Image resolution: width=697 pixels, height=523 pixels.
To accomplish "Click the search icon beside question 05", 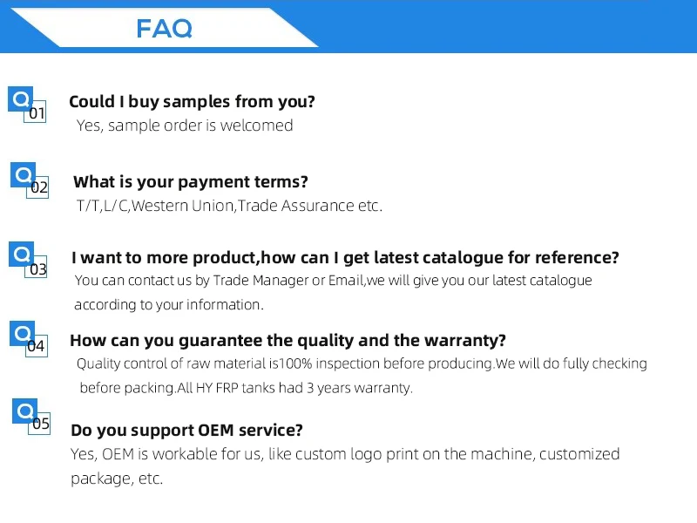I will point(24,411).
